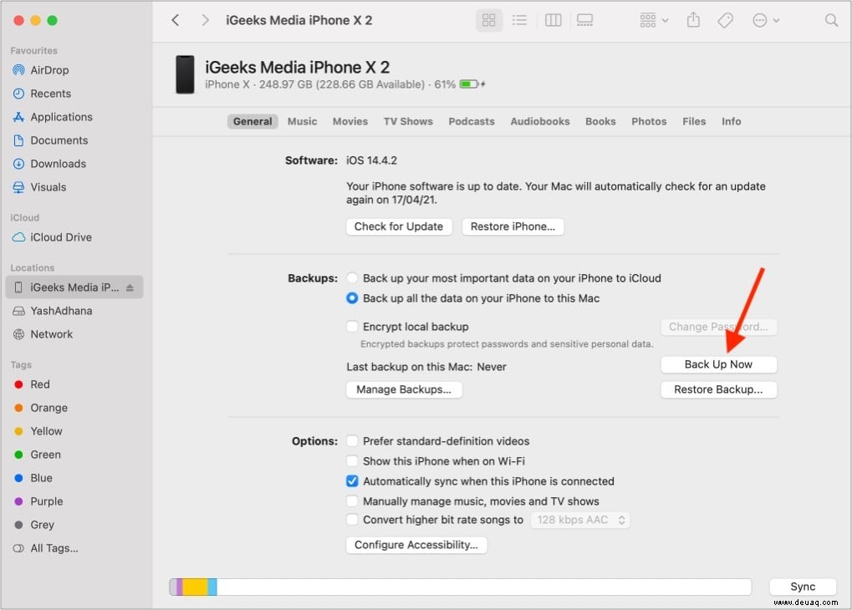The height and width of the screenshot is (610, 852).
Task: Go back with the toolbar arrow
Action: [x=175, y=20]
